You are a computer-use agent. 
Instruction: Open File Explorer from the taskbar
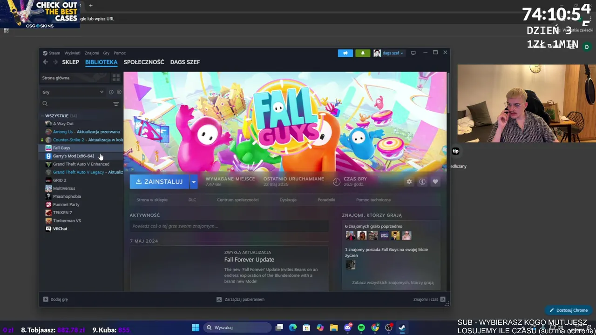(x=334, y=328)
